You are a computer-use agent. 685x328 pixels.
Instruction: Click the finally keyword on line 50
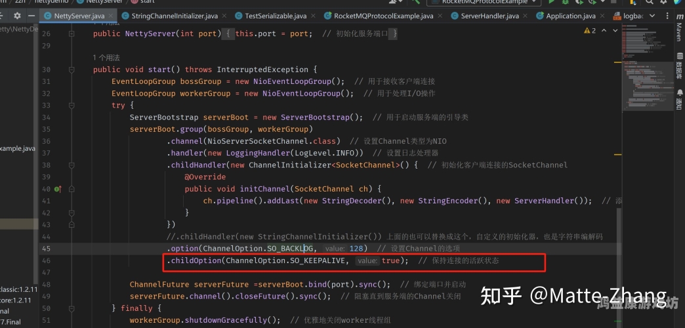pos(136,308)
